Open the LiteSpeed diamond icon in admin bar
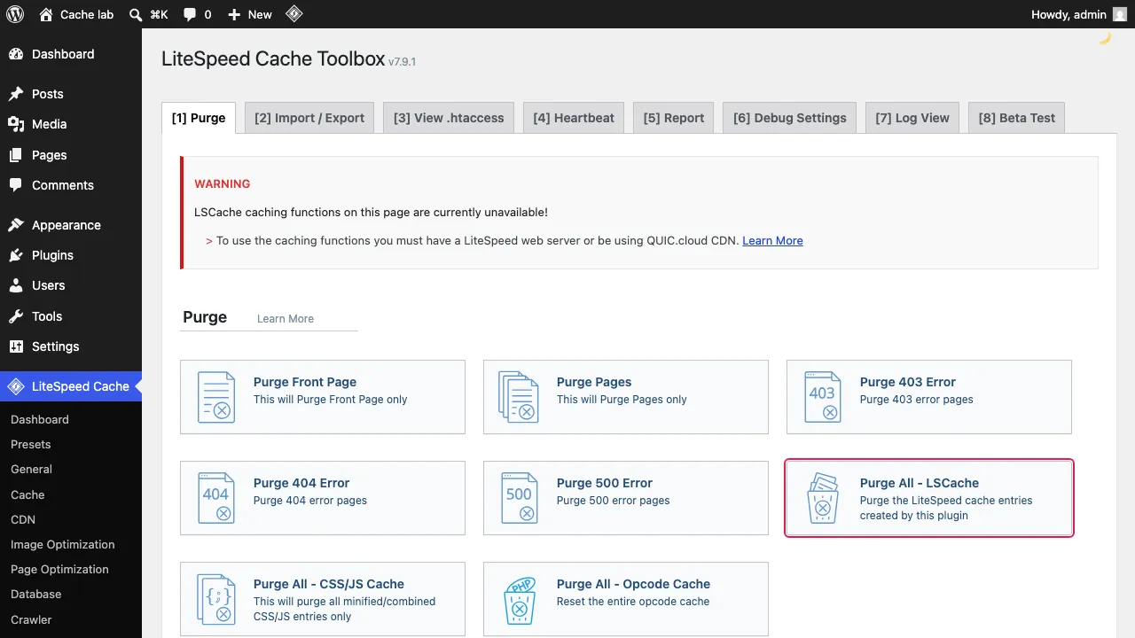This screenshot has width=1135, height=638. 294,14
